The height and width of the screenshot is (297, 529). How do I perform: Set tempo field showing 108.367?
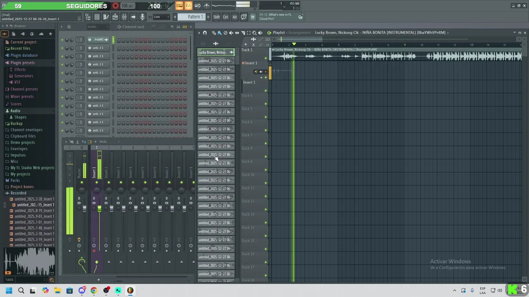127,6
